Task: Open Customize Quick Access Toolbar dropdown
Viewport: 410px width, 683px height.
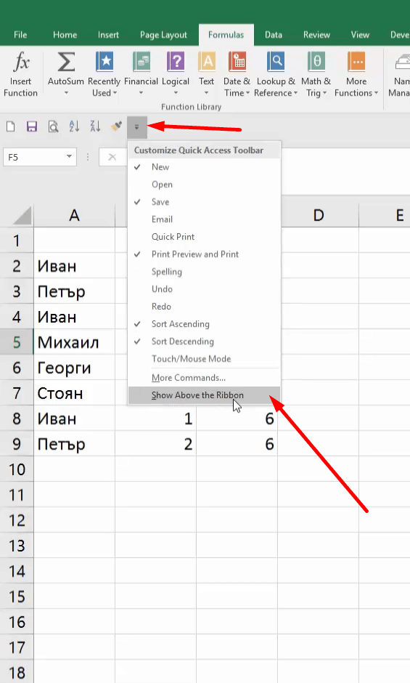Action: pyautogui.click(x=136, y=127)
